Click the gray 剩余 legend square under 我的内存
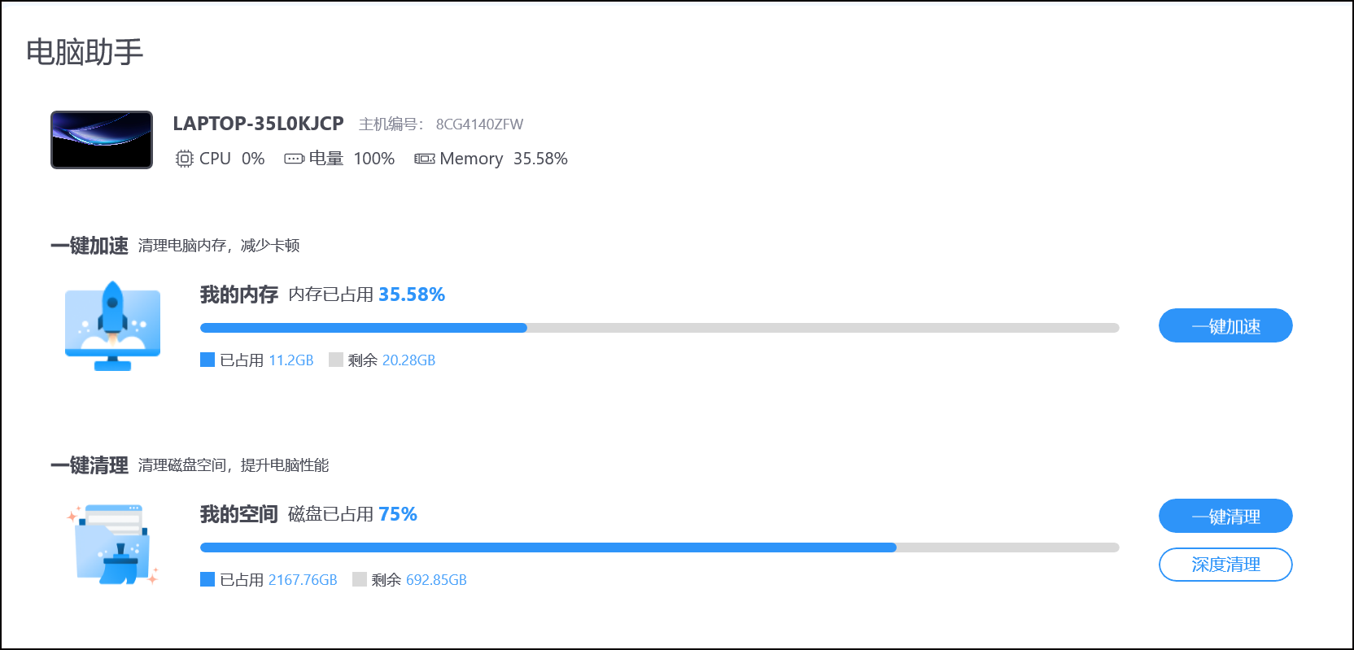This screenshot has width=1354, height=650. point(336,360)
